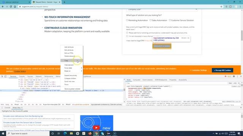243x136 pixels.
Task: Expand the border shorthand property triangle
Action: [135, 96]
